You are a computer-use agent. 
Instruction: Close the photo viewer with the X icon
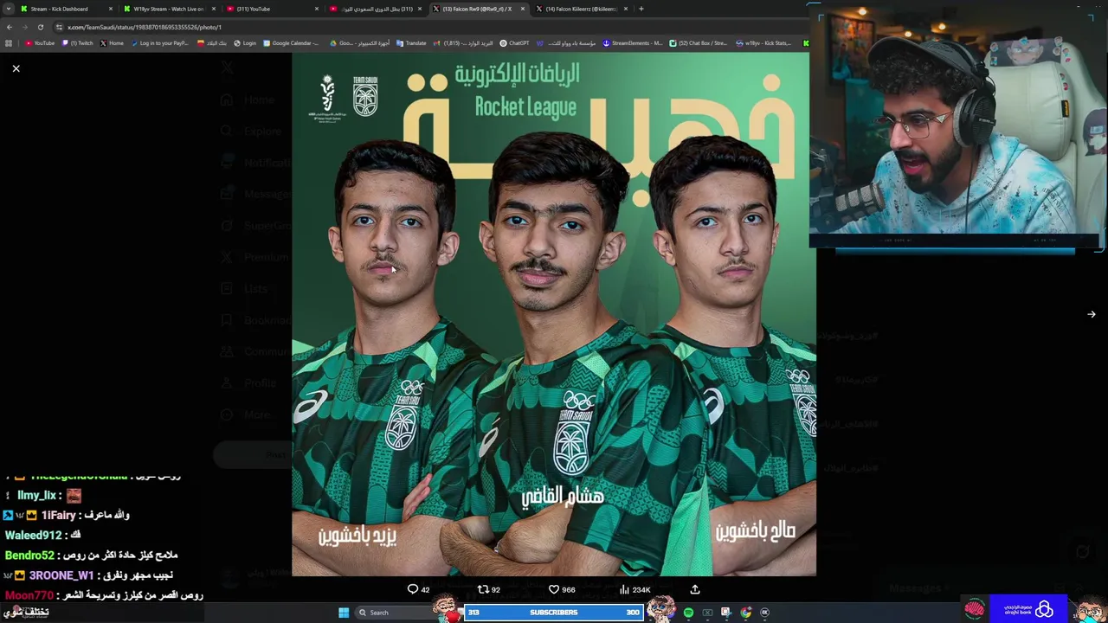[x=16, y=68]
